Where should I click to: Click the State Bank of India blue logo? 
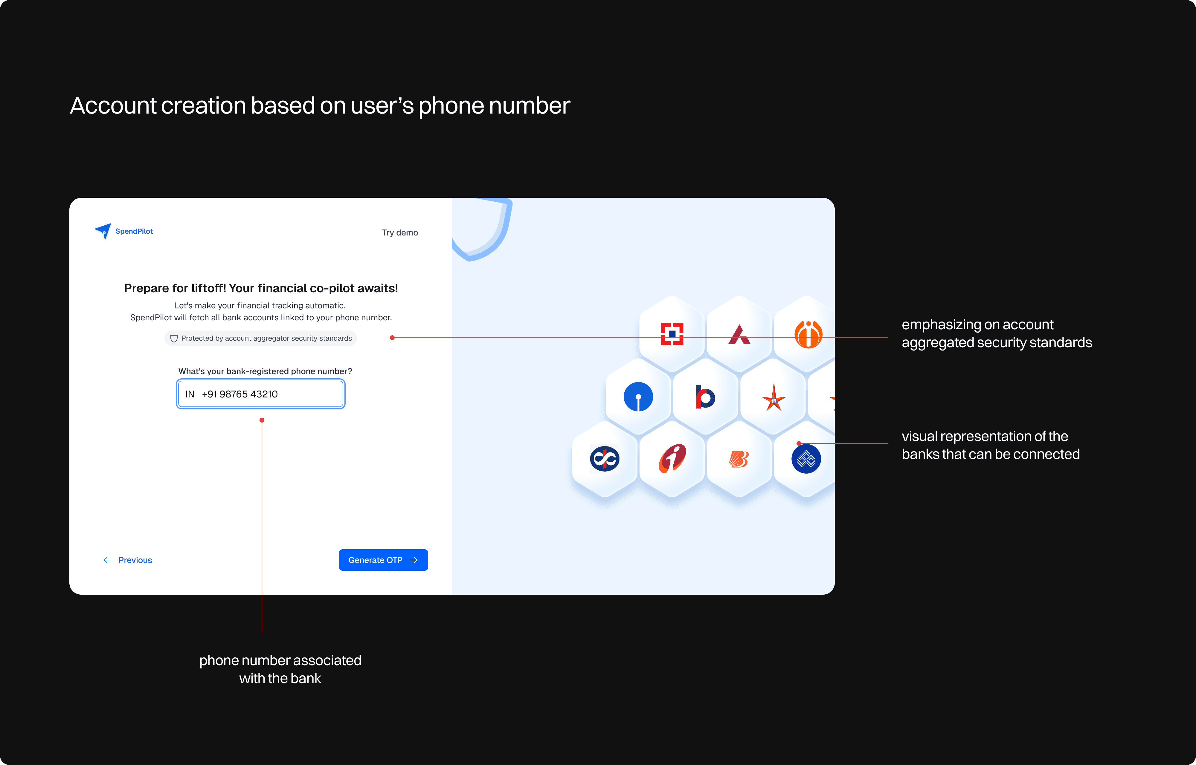638,397
